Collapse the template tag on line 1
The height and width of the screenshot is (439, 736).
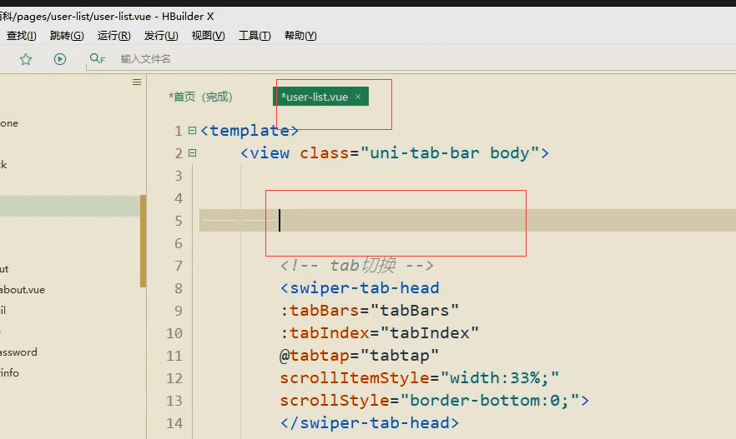192,130
